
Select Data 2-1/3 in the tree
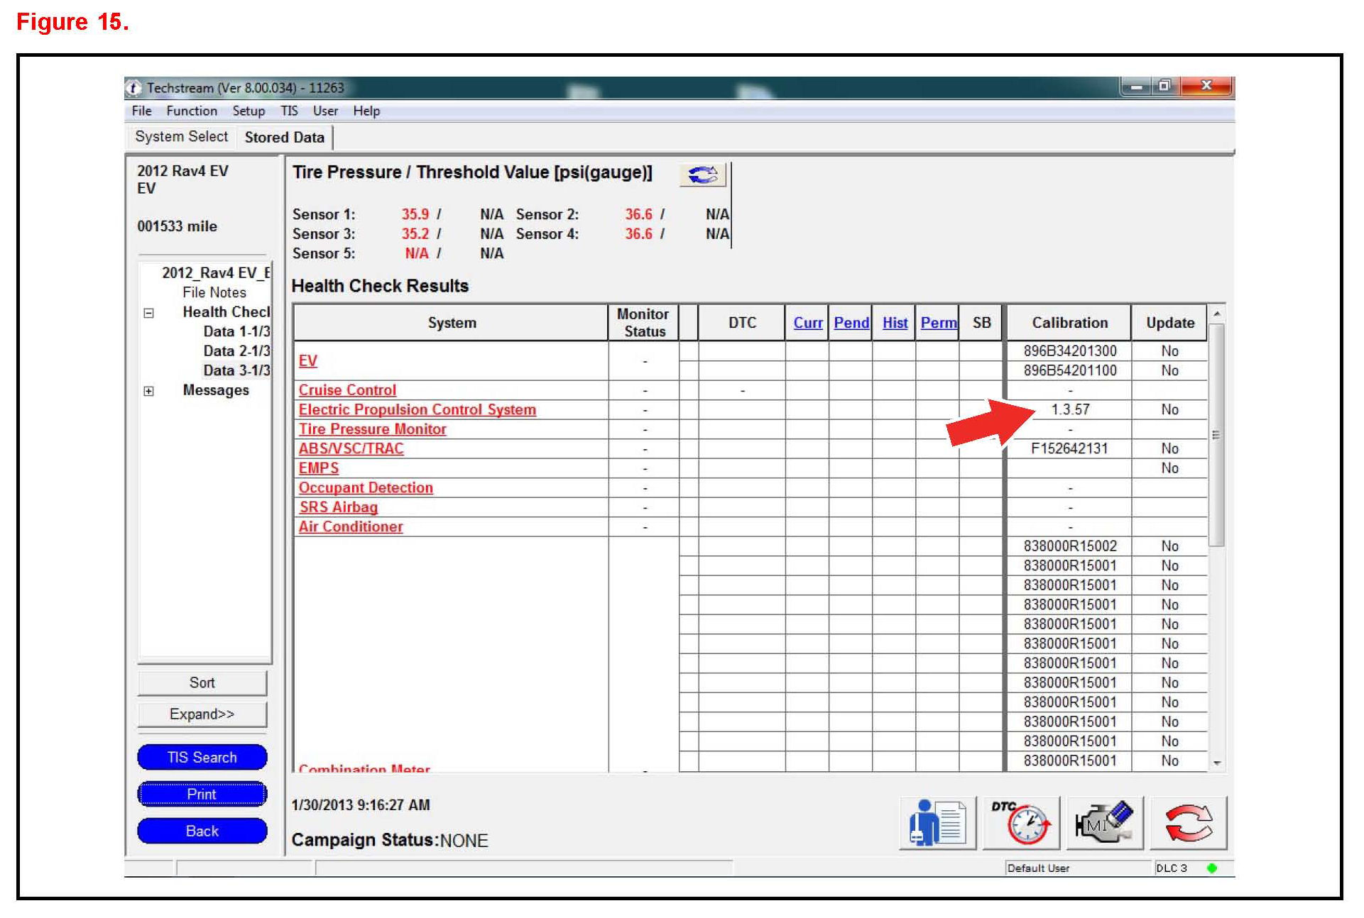(x=236, y=351)
